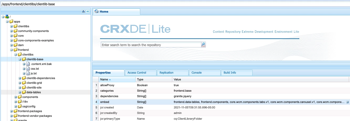Image resolution: width=350 pixels, height=121 pixels.
Task: Sort by the Type column header
Action: pos(154,79)
